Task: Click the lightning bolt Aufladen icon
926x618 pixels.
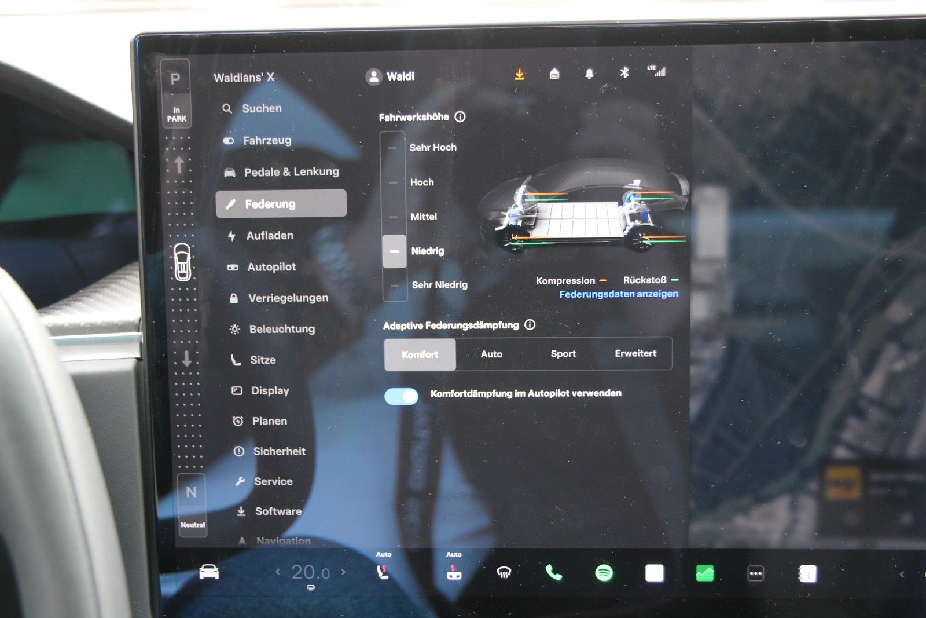Action: tap(231, 236)
